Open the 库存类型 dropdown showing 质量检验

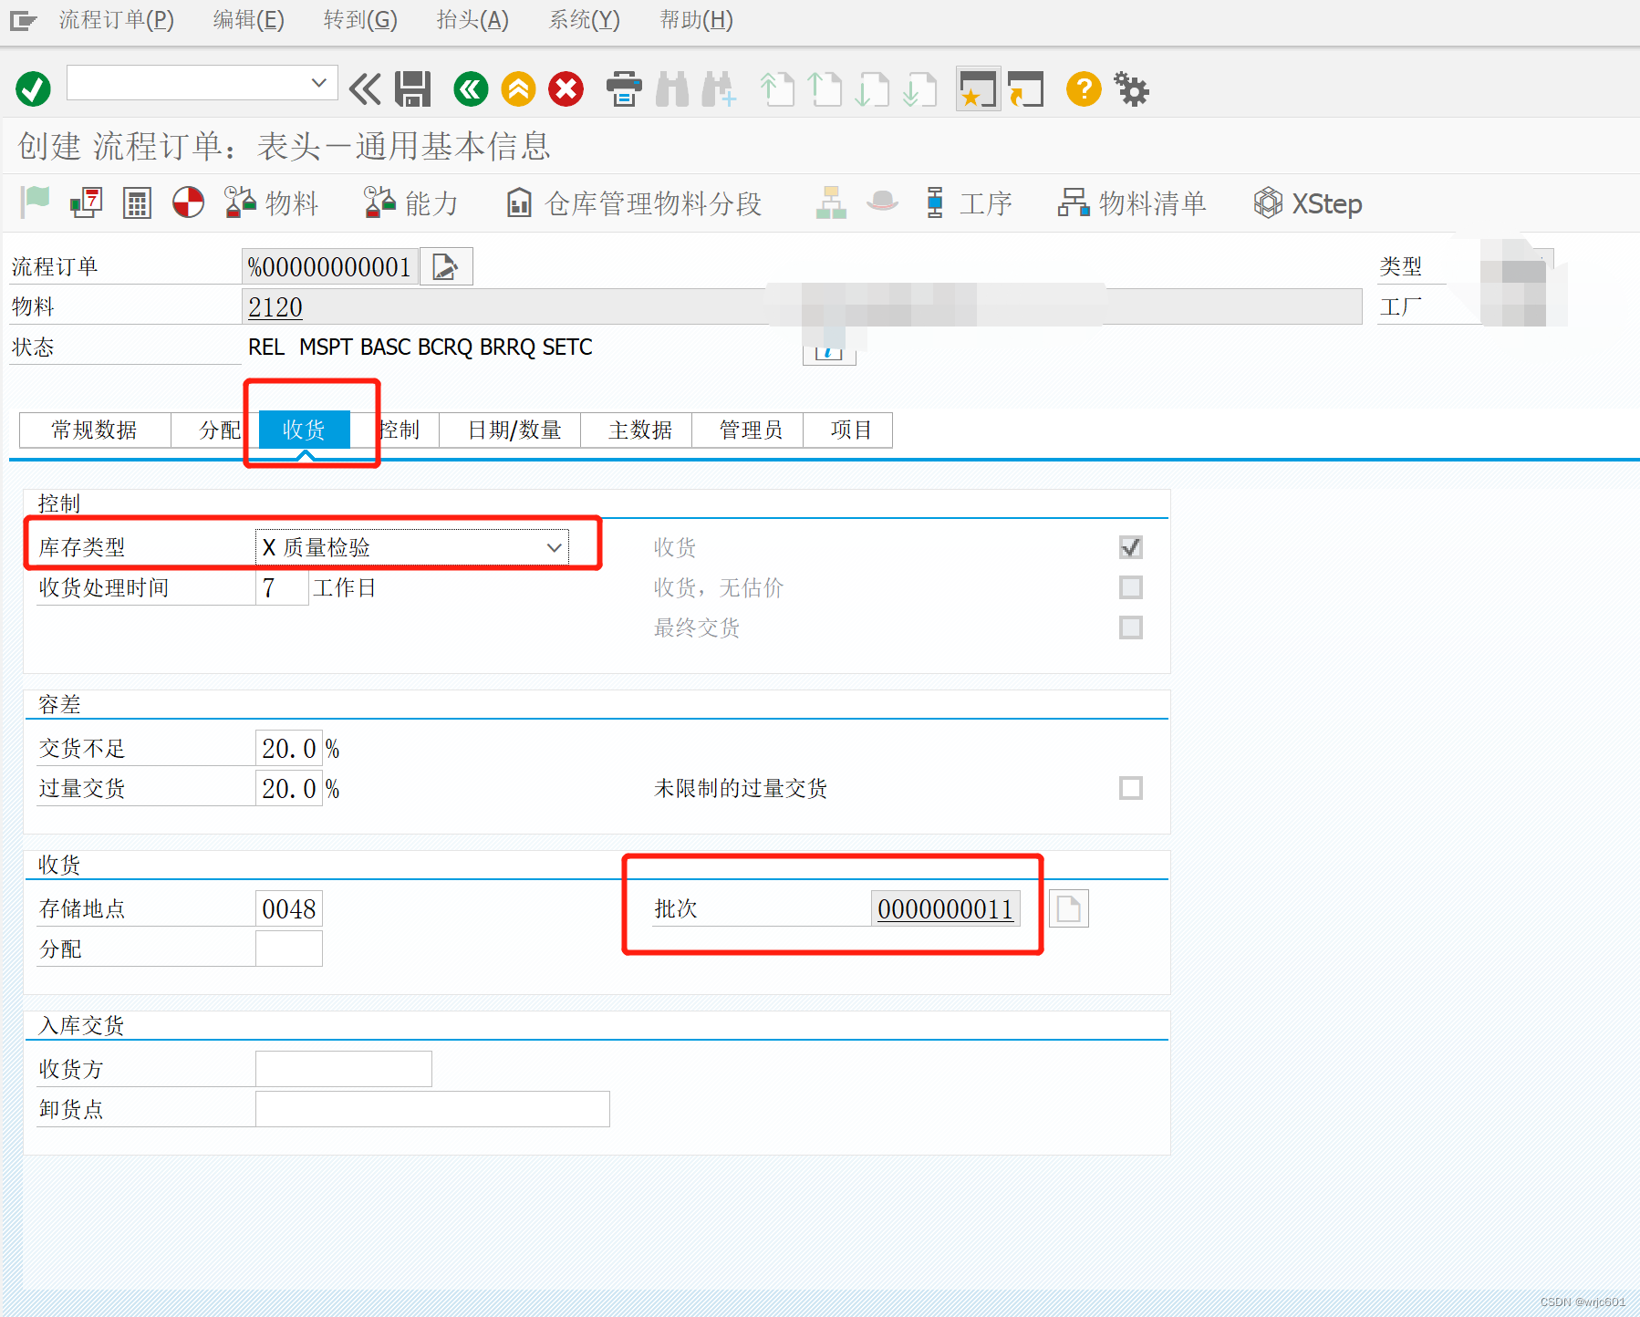click(554, 546)
